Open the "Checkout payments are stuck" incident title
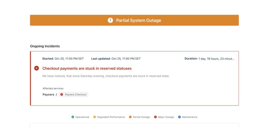 87,68
